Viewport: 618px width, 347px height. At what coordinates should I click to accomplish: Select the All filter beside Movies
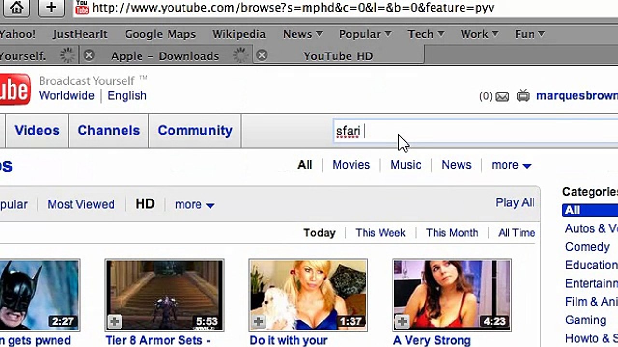pyautogui.click(x=305, y=165)
